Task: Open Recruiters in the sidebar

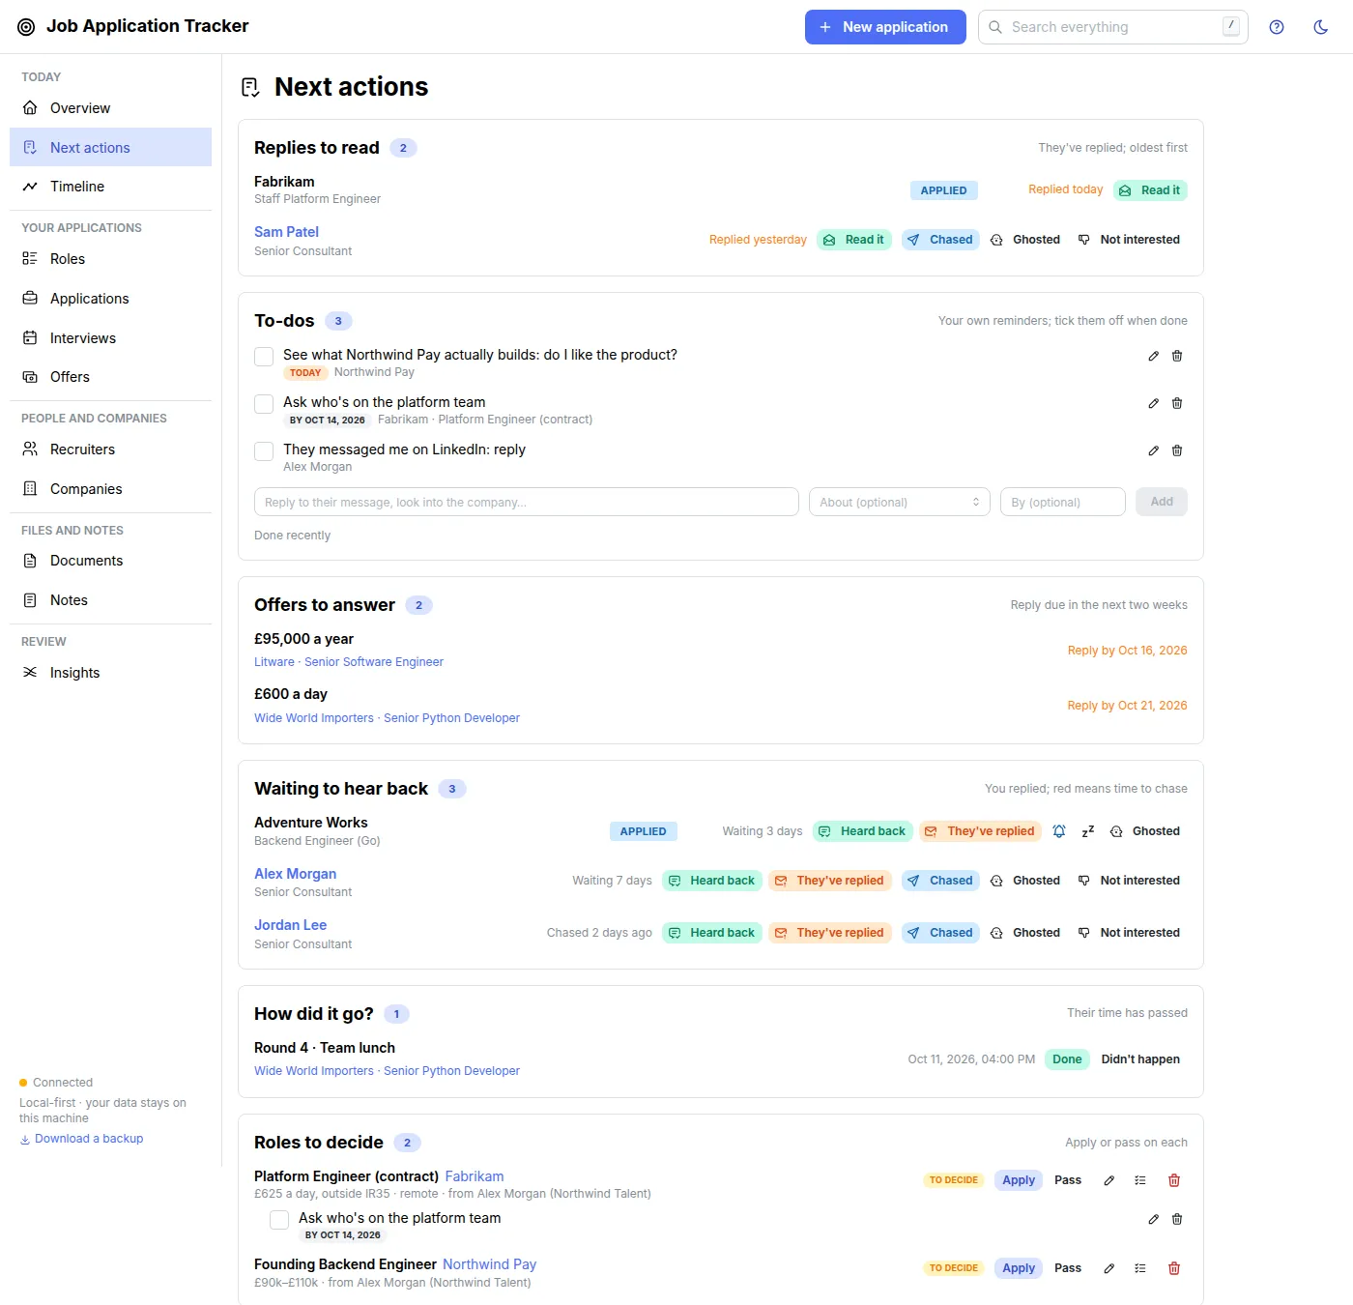Action: (x=110, y=449)
